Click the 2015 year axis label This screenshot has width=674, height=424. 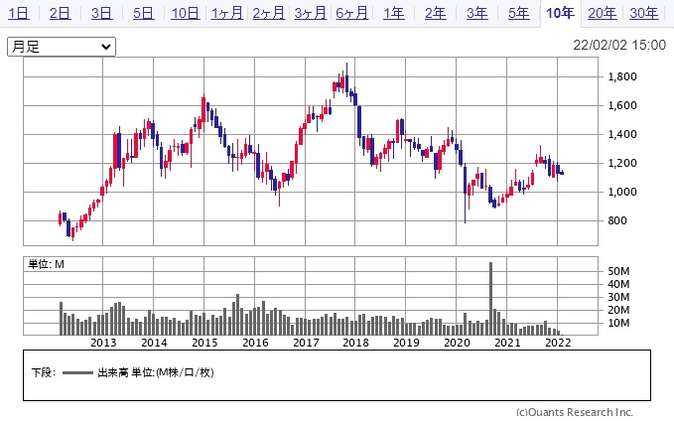pos(204,343)
